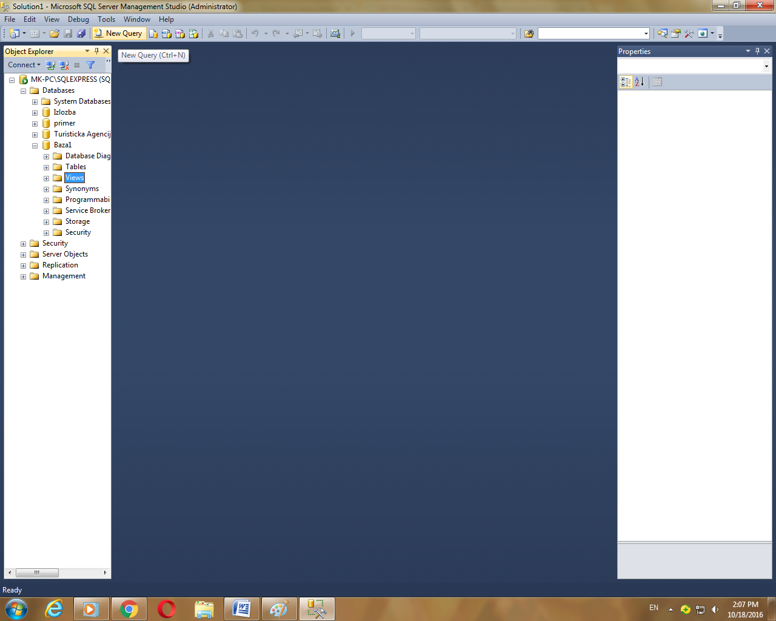The width and height of the screenshot is (776, 621).
Task: Collapse the Baza1 database node
Action: pyautogui.click(x=35, y=146)
